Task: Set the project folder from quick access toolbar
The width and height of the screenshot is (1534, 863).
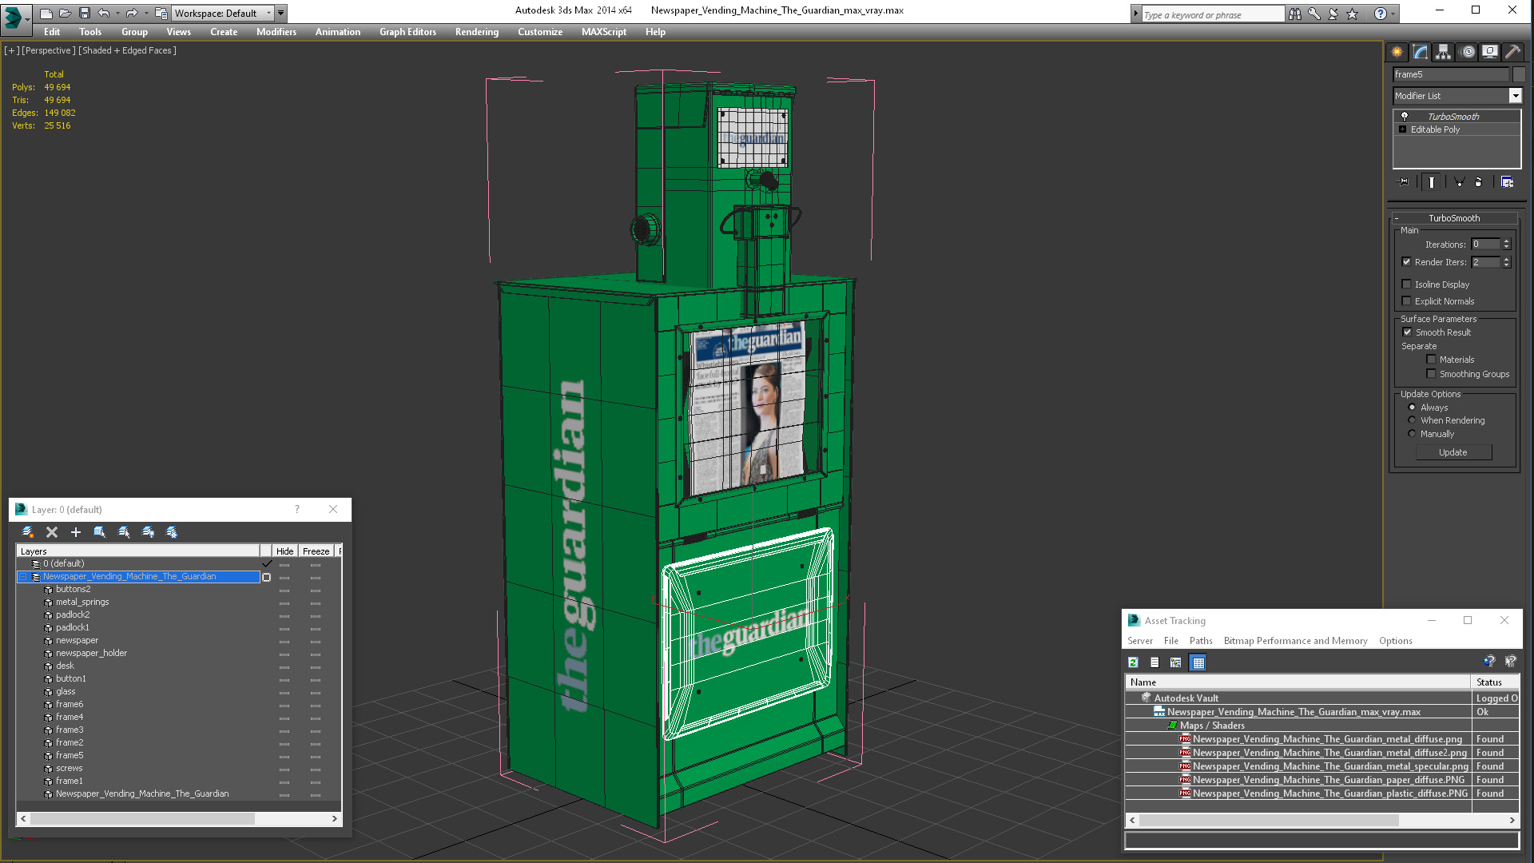Action: click(x=161, y=14)
